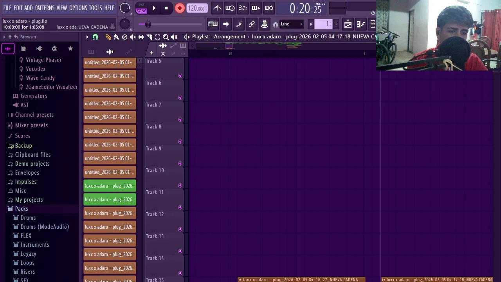Select the Mute tool in playlist toolbar
The width and height of the screenshot is (501, 282).
(133, 37)
